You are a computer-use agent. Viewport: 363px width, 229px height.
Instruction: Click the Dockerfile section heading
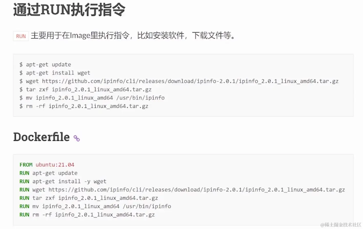(41, 137)
